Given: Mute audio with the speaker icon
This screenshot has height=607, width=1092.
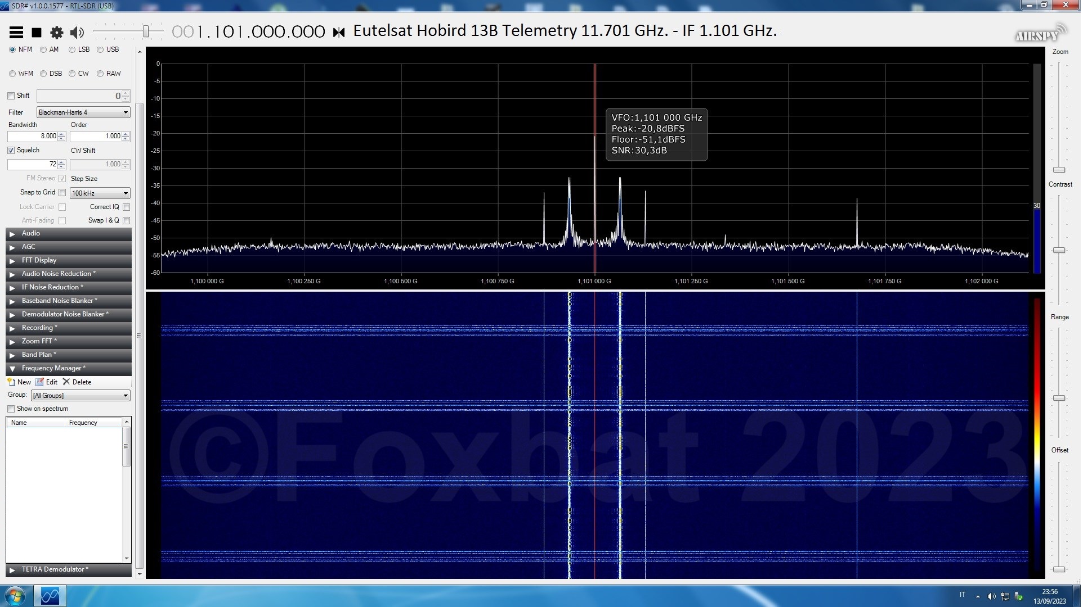Looking at the screenshot, I should click(77, 33).
